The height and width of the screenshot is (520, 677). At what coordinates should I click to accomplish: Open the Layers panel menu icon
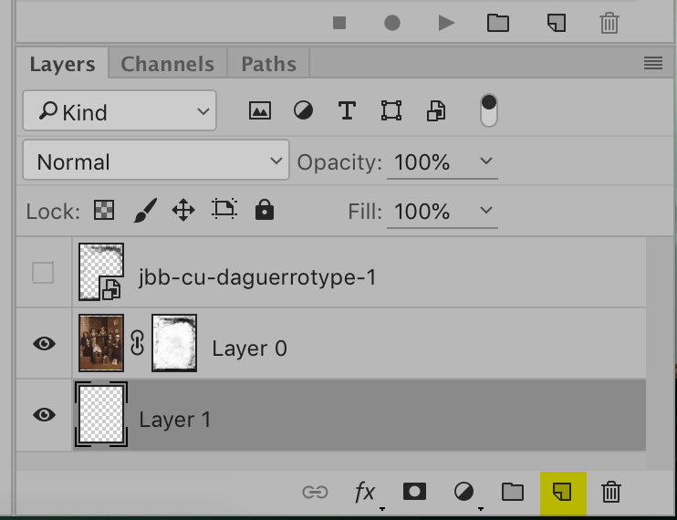[653, 64]
